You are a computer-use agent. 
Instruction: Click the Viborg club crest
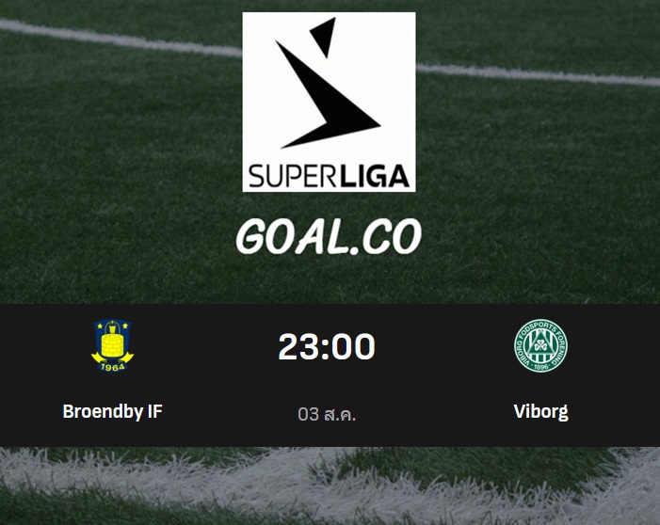pyautogui.click(x=540, y=345)
